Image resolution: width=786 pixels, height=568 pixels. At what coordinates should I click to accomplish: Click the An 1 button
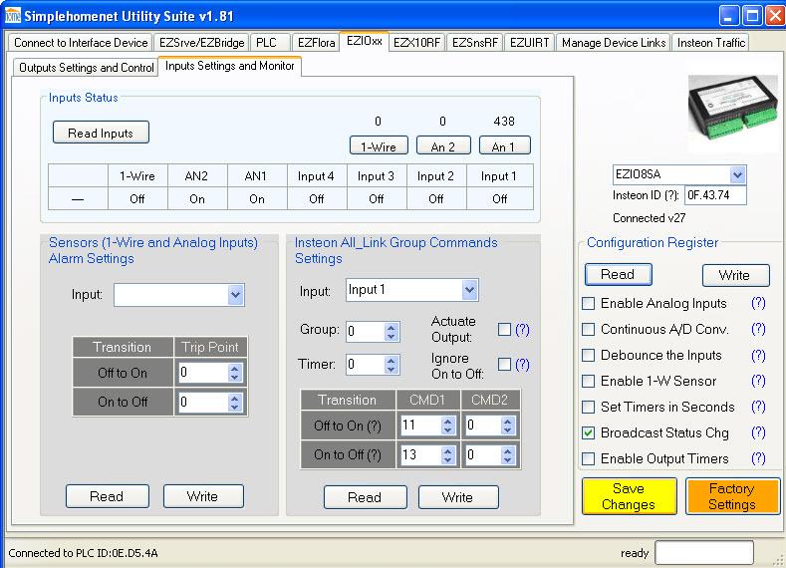504,145
